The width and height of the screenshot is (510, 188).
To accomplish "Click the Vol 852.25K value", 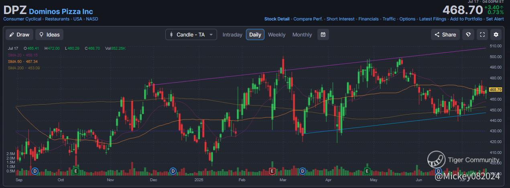I will [116, 48].
